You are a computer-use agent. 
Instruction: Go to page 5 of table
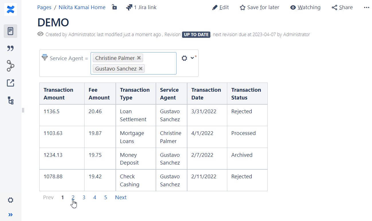(106, 197)
